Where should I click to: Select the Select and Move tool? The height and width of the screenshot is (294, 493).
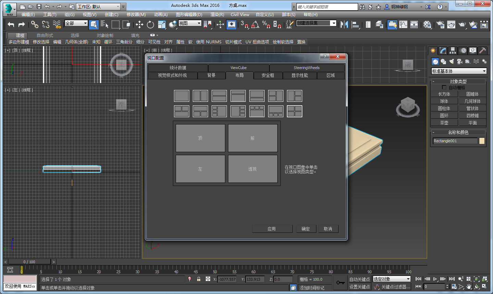pos(139,24)
